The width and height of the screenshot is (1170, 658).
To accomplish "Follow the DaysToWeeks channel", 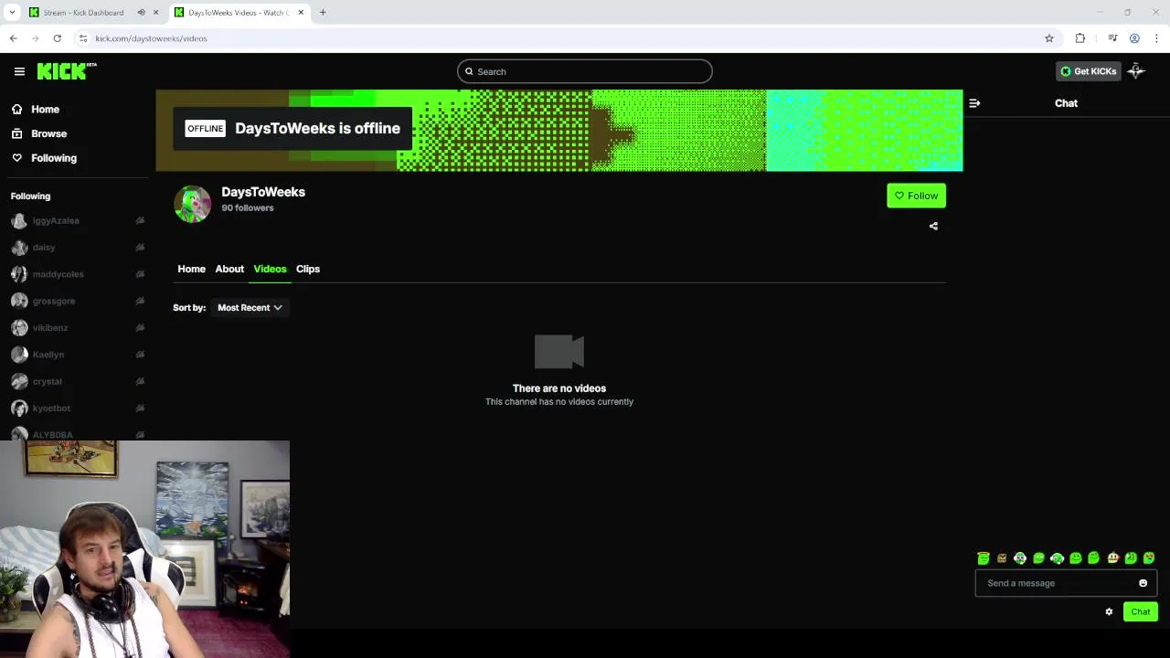I will pyautogui.click(x=916, y=196).
